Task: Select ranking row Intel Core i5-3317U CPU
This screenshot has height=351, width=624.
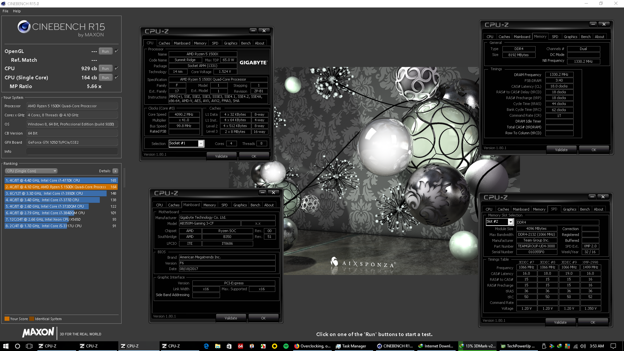Action: point(61,226)
